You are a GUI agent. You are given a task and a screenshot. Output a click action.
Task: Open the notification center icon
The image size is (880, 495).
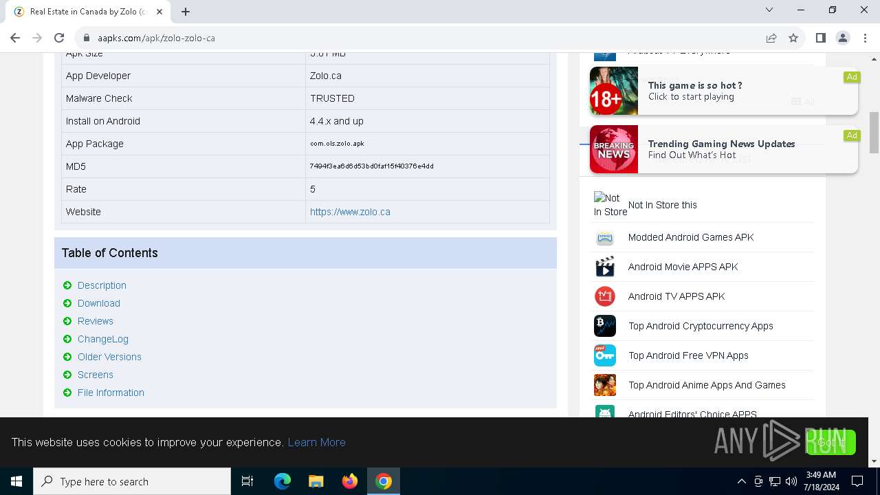coord(857,481)
